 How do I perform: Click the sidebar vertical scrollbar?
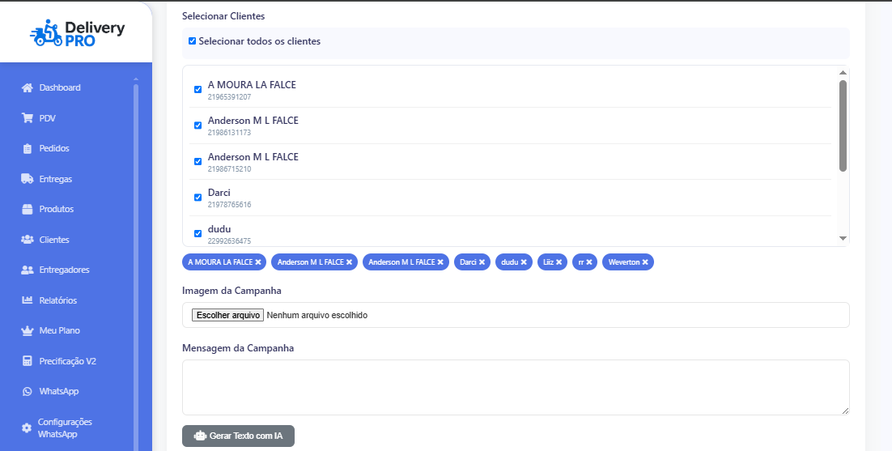point(136,243)
